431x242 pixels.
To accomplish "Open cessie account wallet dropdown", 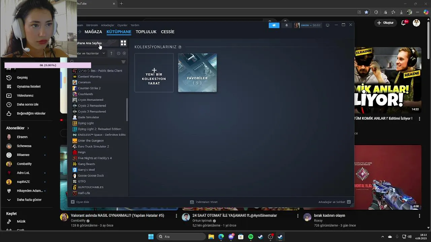I will [x=310, y=25].
